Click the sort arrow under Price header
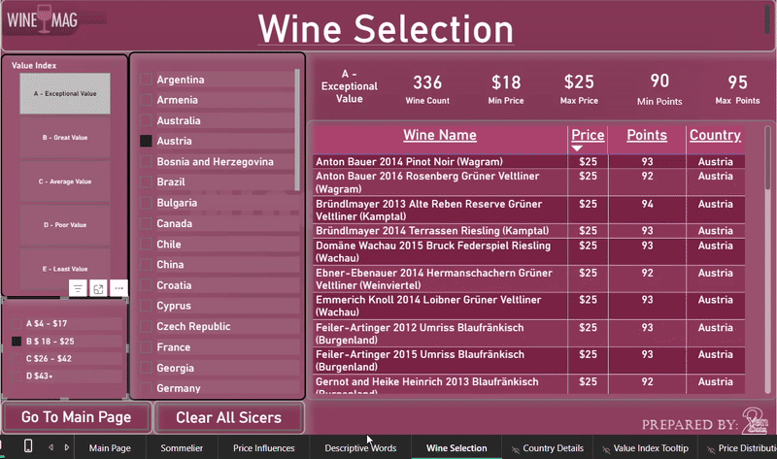The image size is (777, 459). pyautogui.click(x=577, y=148)
